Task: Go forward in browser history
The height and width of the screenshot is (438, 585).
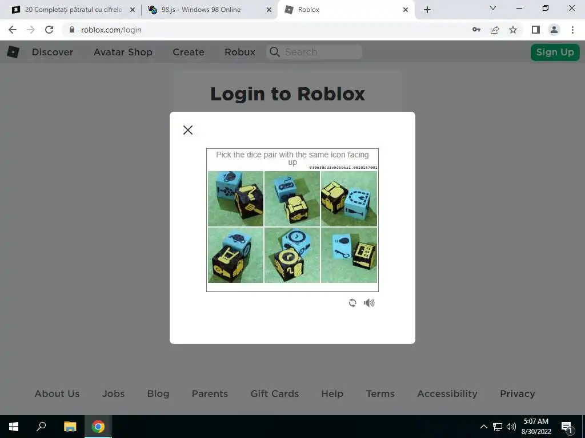Action: (31, 30)
